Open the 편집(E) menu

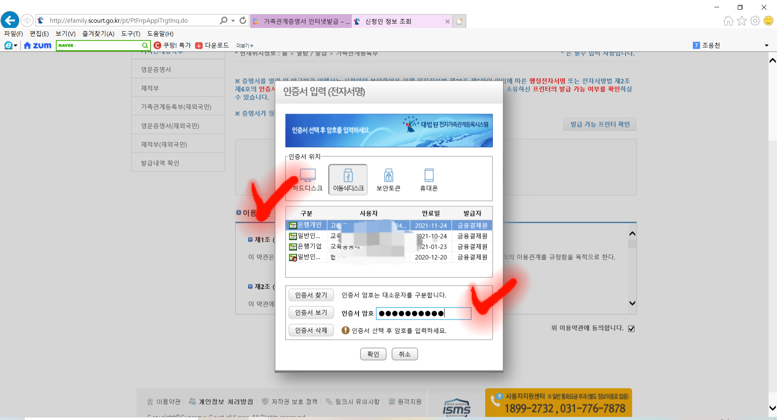click(x=39, y=34)
